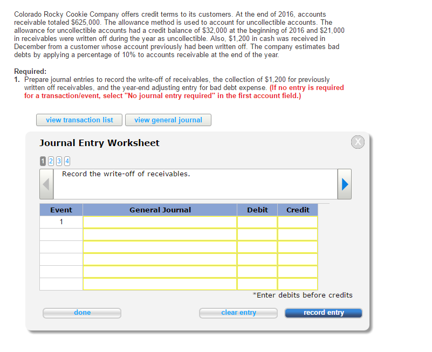Switch to worksheet page 3
Screen dimensions: 432x352
point(59,161)
